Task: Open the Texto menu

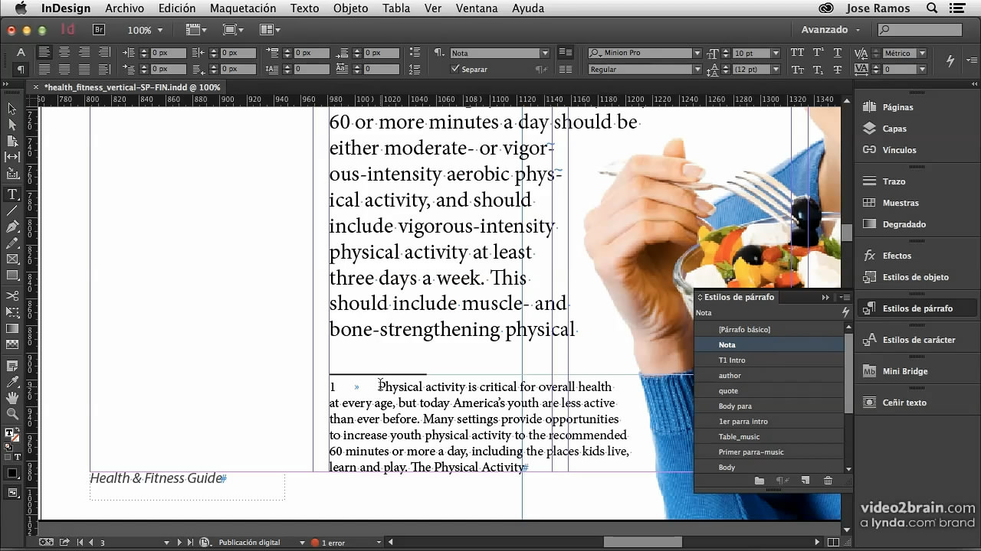Action: point(304,8)
